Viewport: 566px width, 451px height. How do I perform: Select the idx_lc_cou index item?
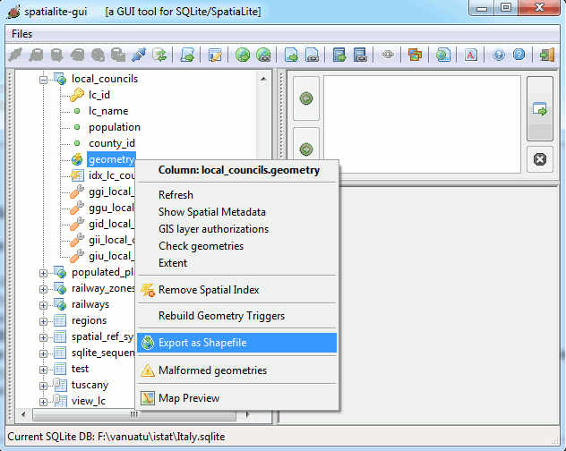(111, 175)
